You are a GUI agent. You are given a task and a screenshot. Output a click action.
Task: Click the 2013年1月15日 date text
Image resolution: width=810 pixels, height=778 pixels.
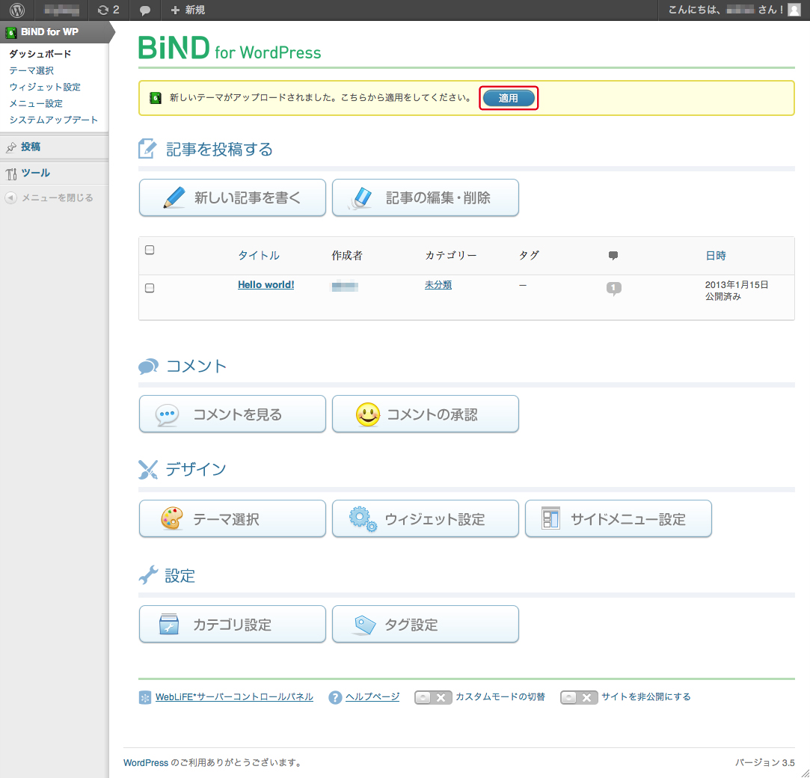[x=737, y=285]
